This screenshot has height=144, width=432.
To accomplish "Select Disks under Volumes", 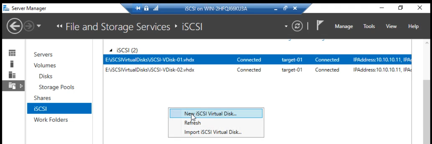I will pos(46,76).
